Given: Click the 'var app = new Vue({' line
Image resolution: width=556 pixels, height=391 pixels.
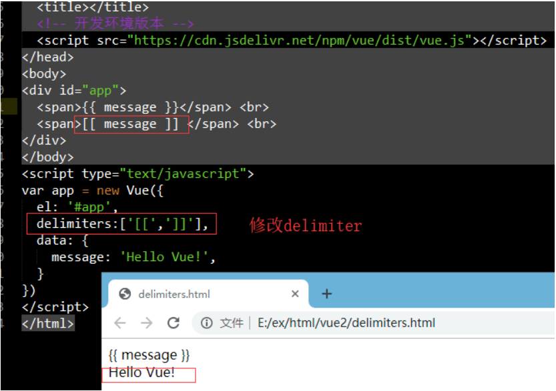Looking at the screenshot, I should click(93, 191).
